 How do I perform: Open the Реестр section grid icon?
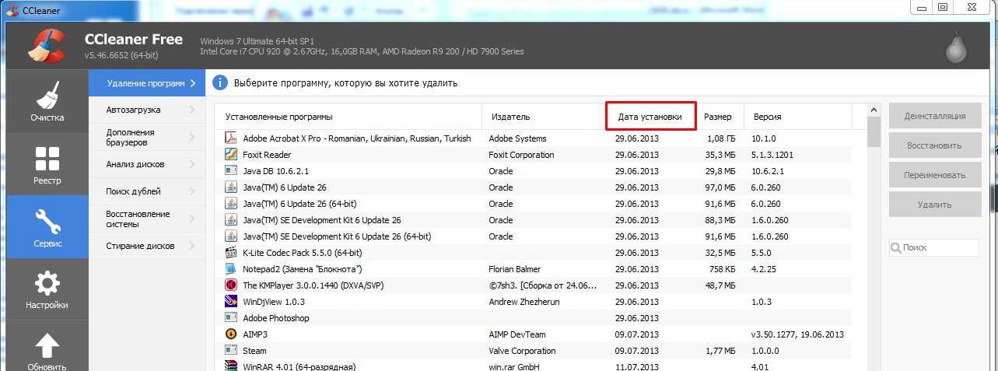(x=47, y=159)
